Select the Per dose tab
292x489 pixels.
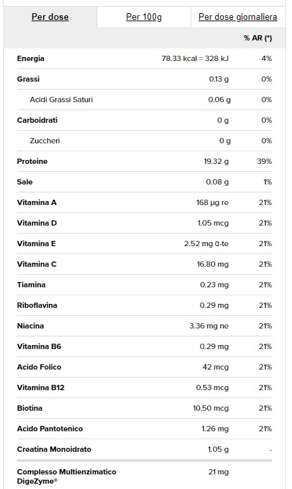pyautogui.click(x=50, y=17)
